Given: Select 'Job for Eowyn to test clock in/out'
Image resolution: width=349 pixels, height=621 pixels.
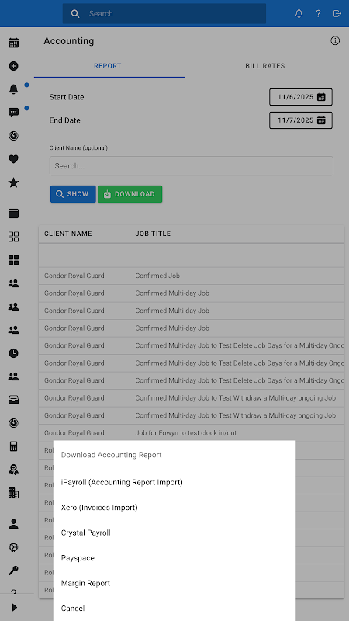Looking at the screenshot, I should 186,433.
